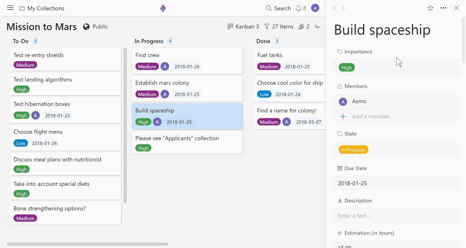Show the 2 collection members
This screenshot has width=466, height=248.
304,26
